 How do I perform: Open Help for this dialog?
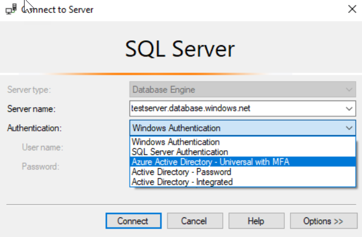[255, 221]
